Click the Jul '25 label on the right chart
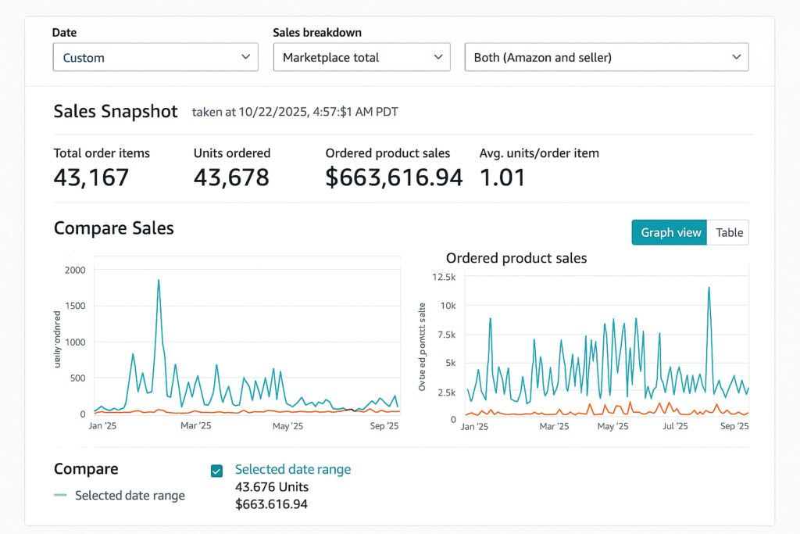Screen dimensions: 800x534 674,427
